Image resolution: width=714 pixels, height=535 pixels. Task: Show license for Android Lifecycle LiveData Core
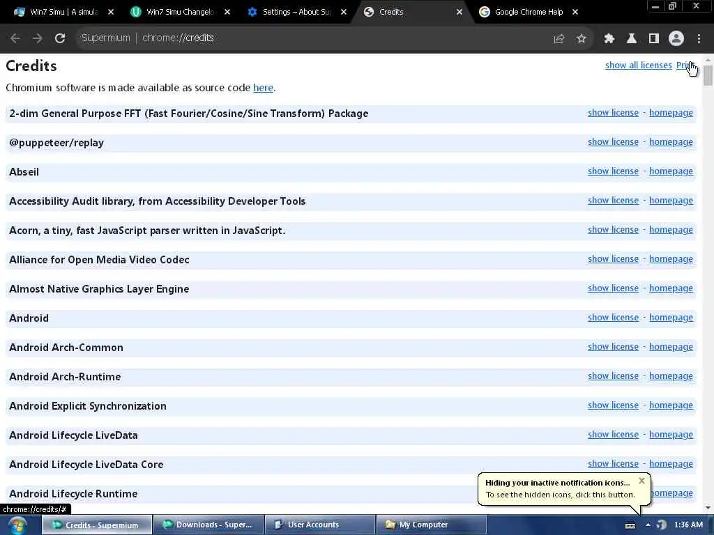[613, 463]
